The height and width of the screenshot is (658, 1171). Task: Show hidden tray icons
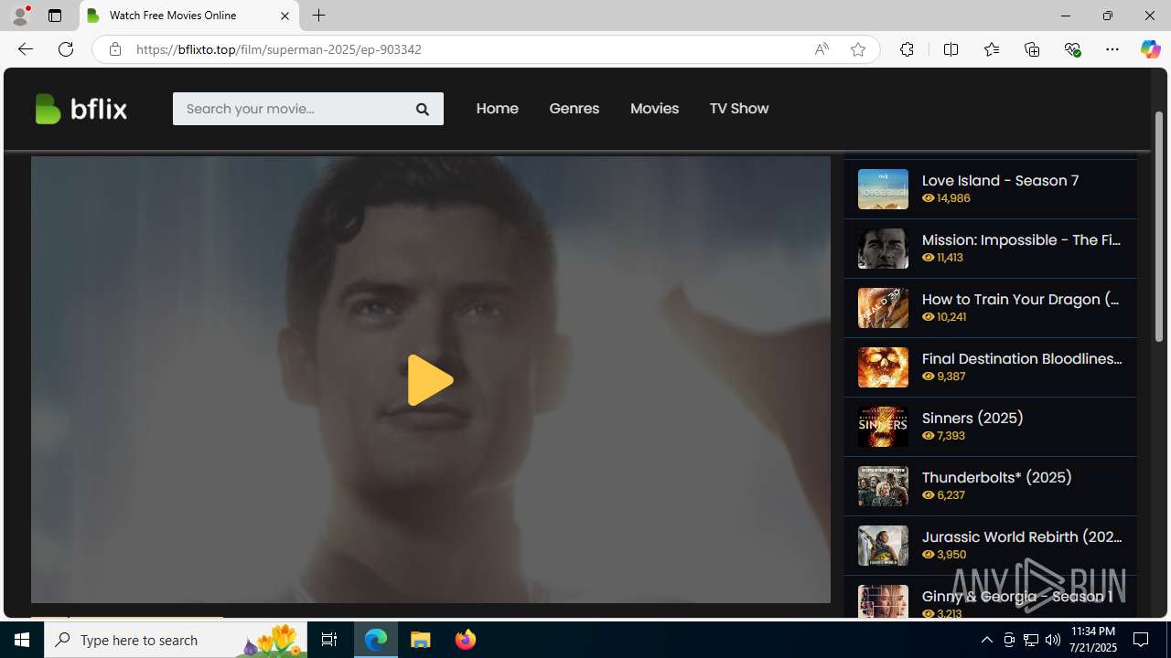tap(986, 640)
